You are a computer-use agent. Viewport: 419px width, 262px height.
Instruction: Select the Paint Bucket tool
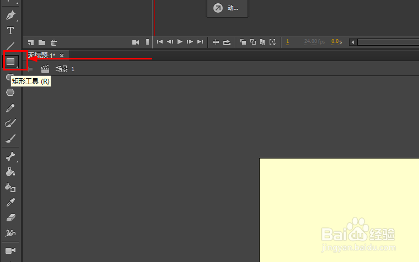10,172
